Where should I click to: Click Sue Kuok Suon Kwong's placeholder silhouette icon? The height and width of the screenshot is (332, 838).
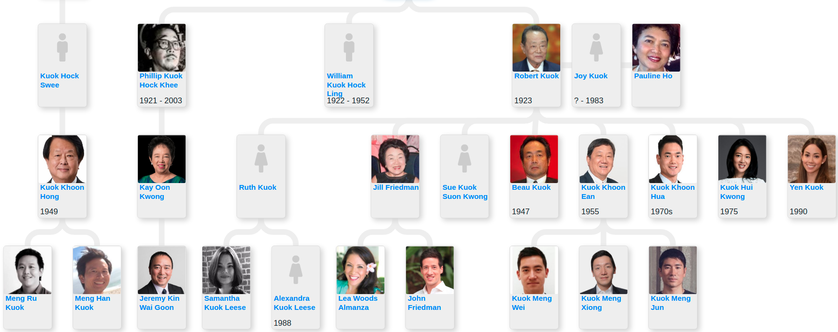point(465,158)
